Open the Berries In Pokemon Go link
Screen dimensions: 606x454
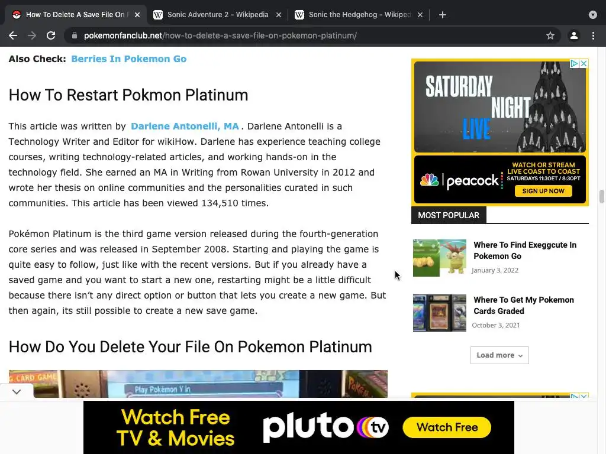point(128,59)
